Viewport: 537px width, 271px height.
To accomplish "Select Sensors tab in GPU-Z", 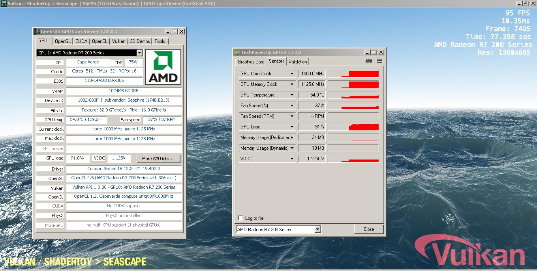I will (276, 61).
